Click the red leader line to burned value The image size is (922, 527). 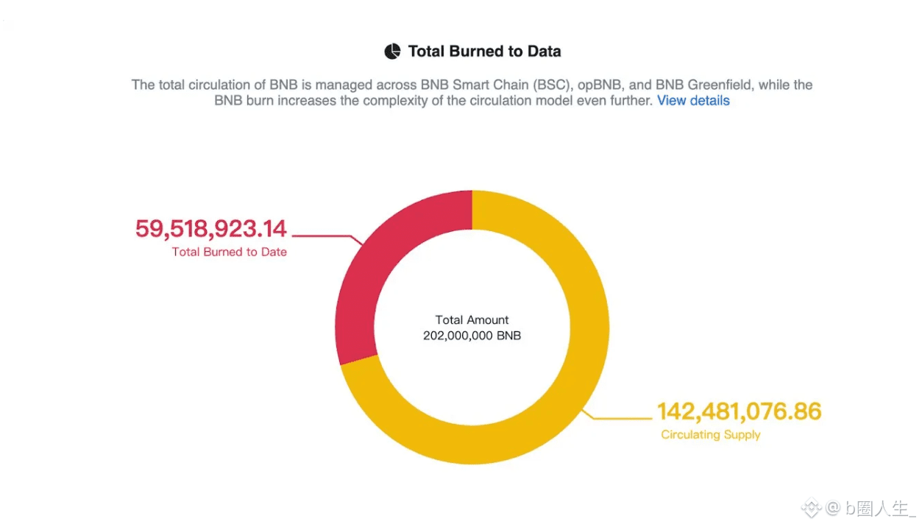[328, 238]
